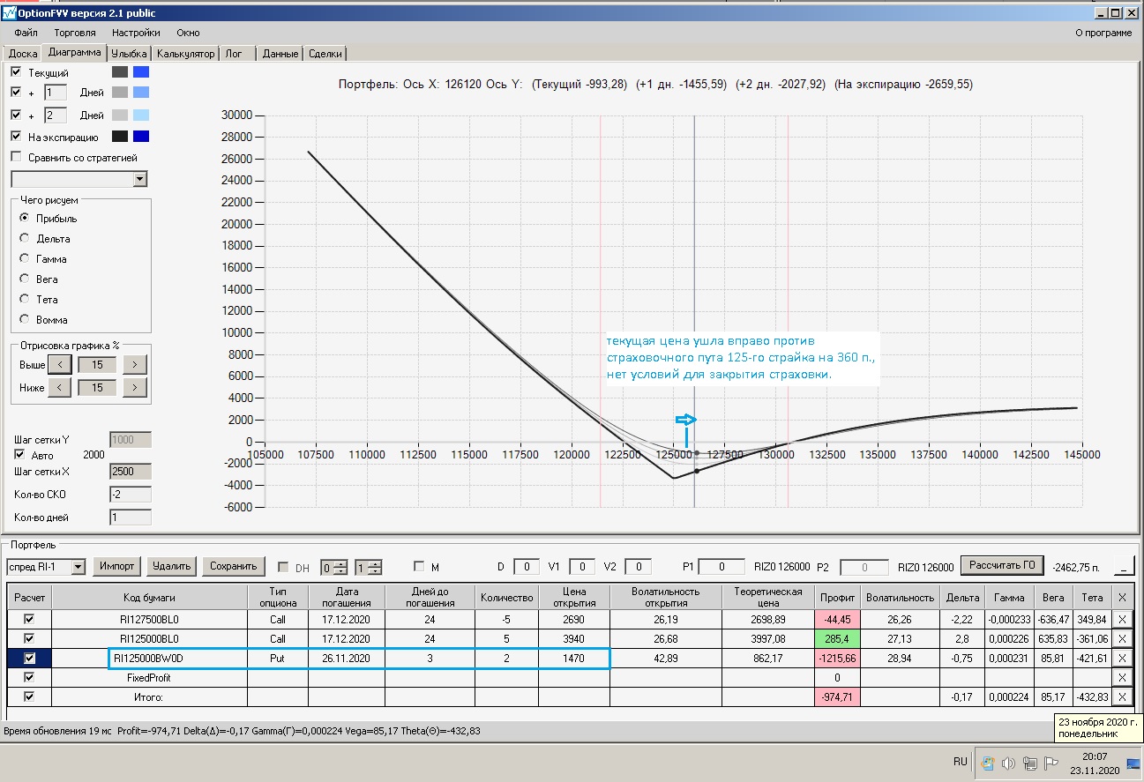Increase the Выше graph percent with right arrow
This screenshot has height=782, width=1144.
[134, 364]
